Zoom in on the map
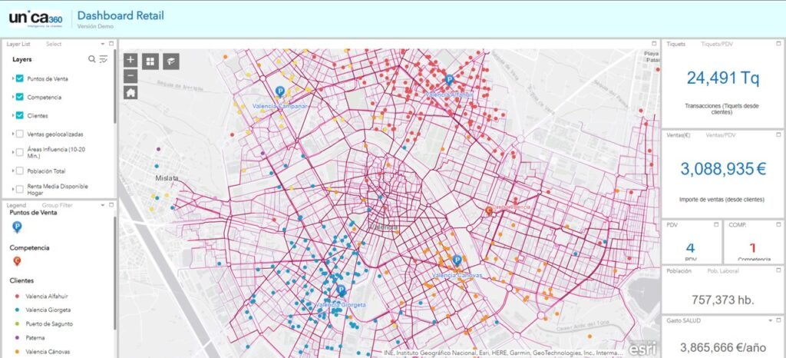The width and height of the screenshot is (786, 358). [x=130, y=60]
